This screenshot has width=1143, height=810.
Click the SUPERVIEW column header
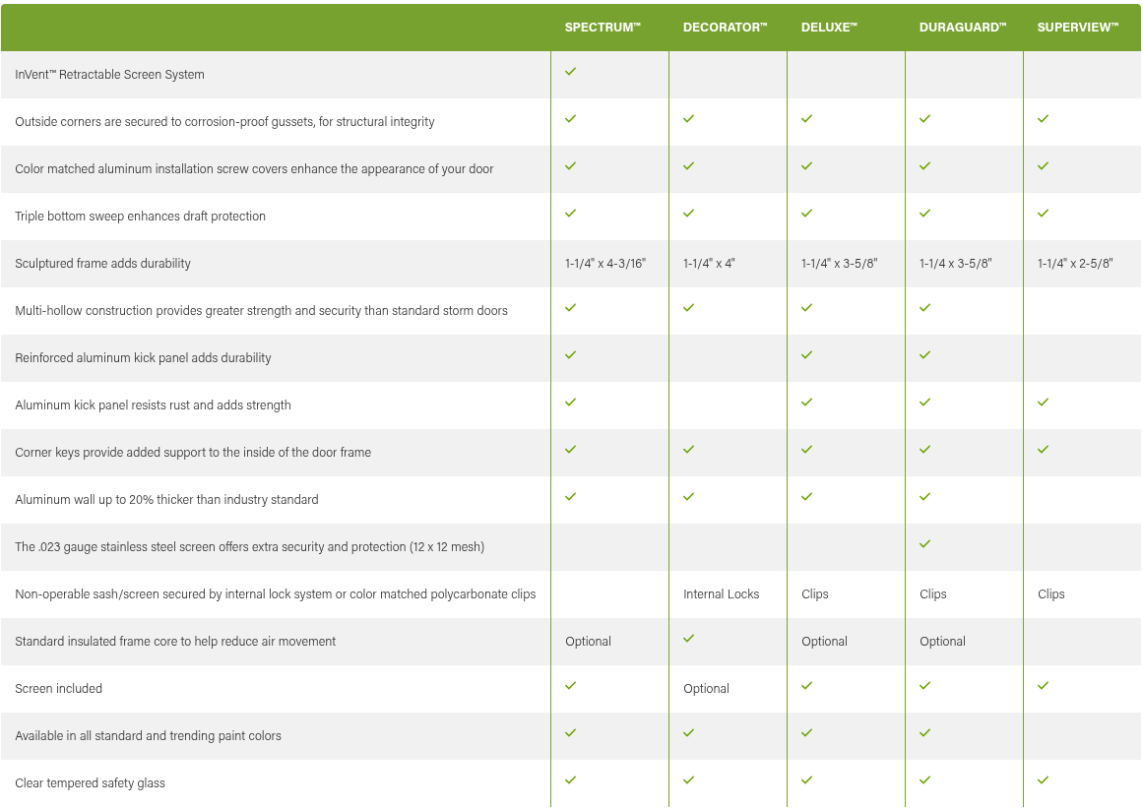pos(1077,27)
